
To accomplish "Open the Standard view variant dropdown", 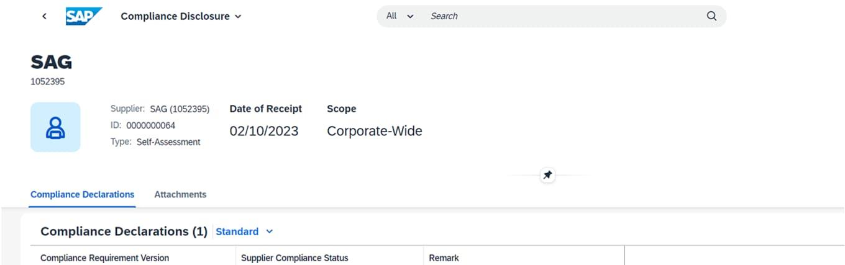I will tap(244, 231).
